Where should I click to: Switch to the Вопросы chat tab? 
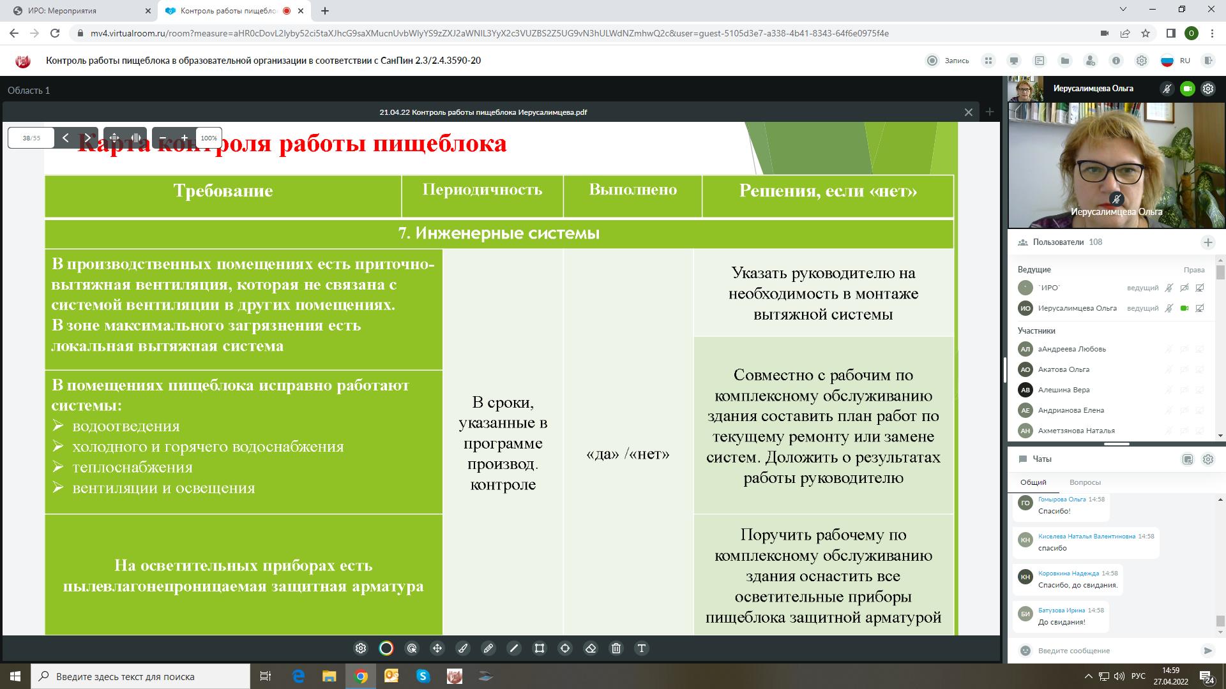coord(1085,482)
